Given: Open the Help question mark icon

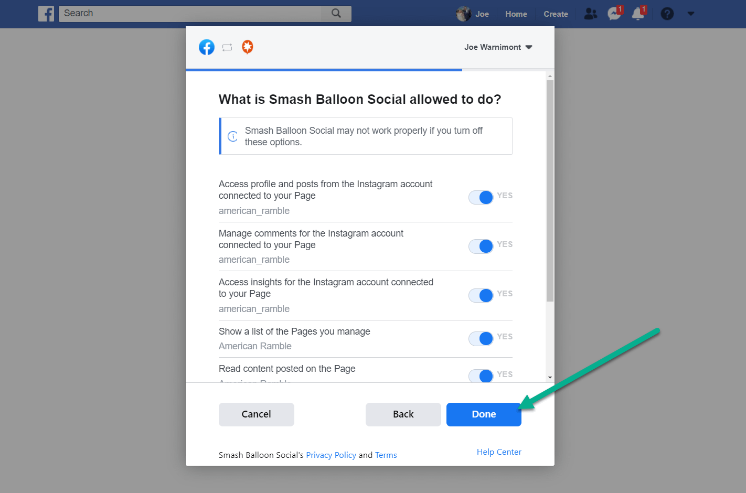Looking at the screenshot, I should (x=667, y=14).
